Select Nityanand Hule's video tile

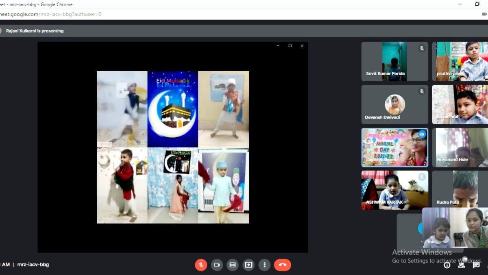[x=460, y=147]
